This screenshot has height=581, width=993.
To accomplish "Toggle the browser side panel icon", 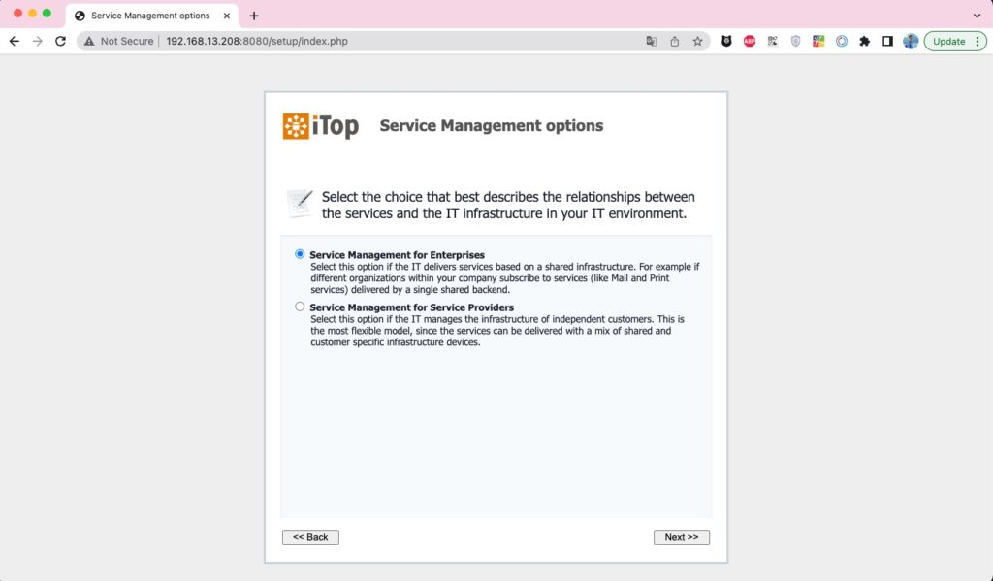I will 887,41.
